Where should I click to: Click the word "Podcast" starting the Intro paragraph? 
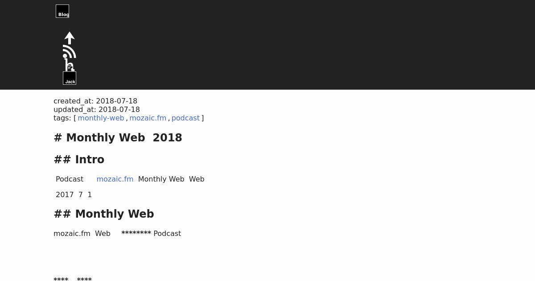click(x=70, y=179)
